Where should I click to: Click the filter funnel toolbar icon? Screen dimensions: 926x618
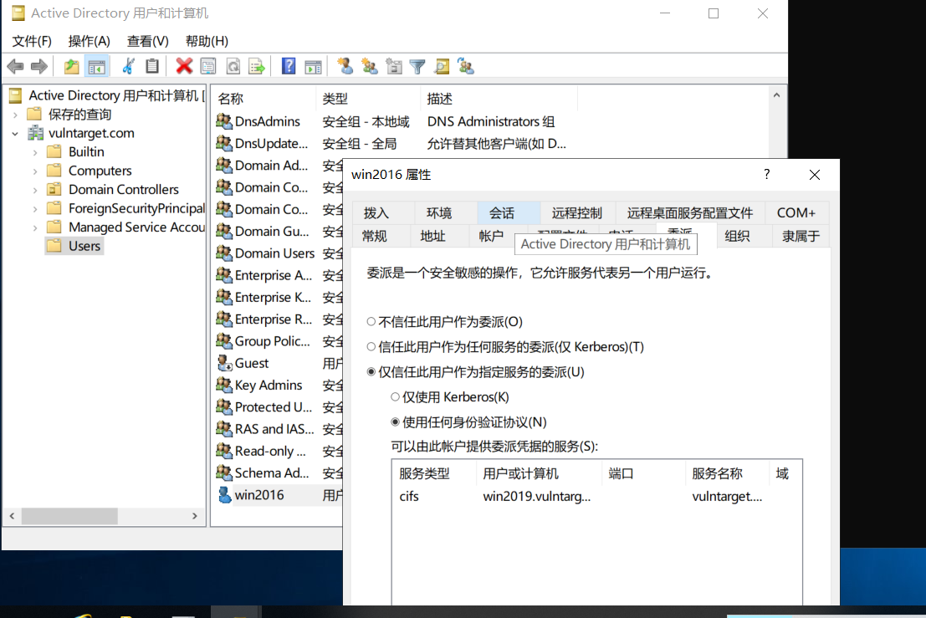coord(417,66)
